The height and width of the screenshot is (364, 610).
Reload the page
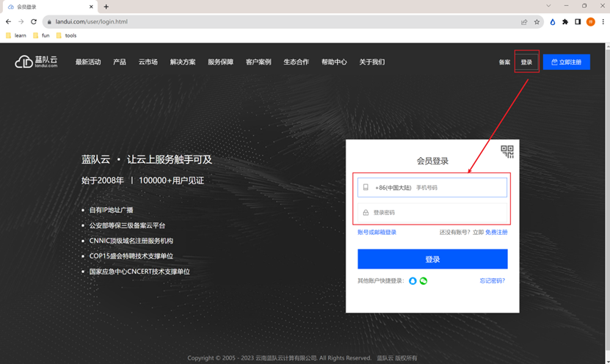pyautogui.click(x=34, y=22)
